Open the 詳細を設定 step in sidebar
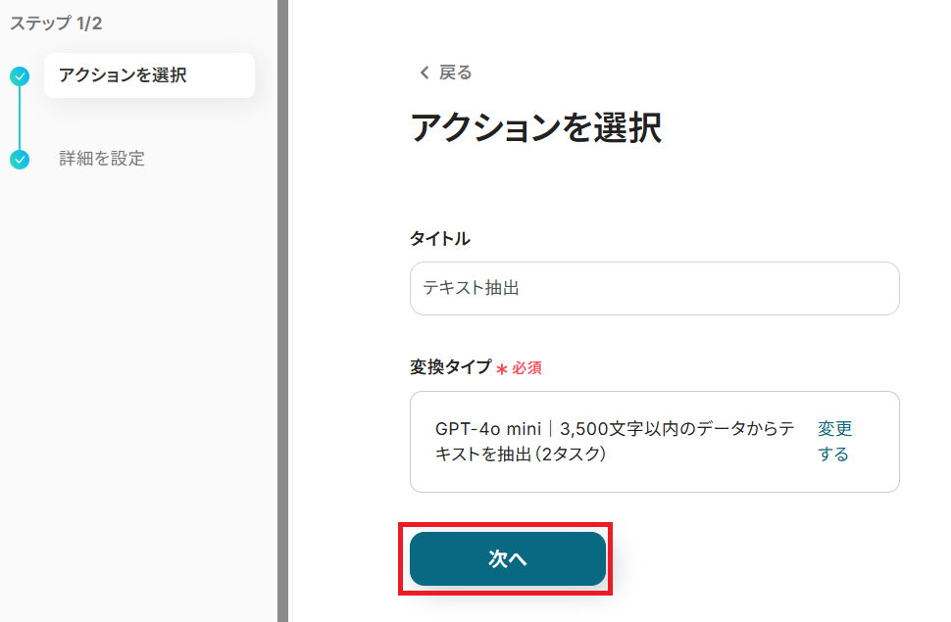The image size is (951, 622). [x=102, y=159]
